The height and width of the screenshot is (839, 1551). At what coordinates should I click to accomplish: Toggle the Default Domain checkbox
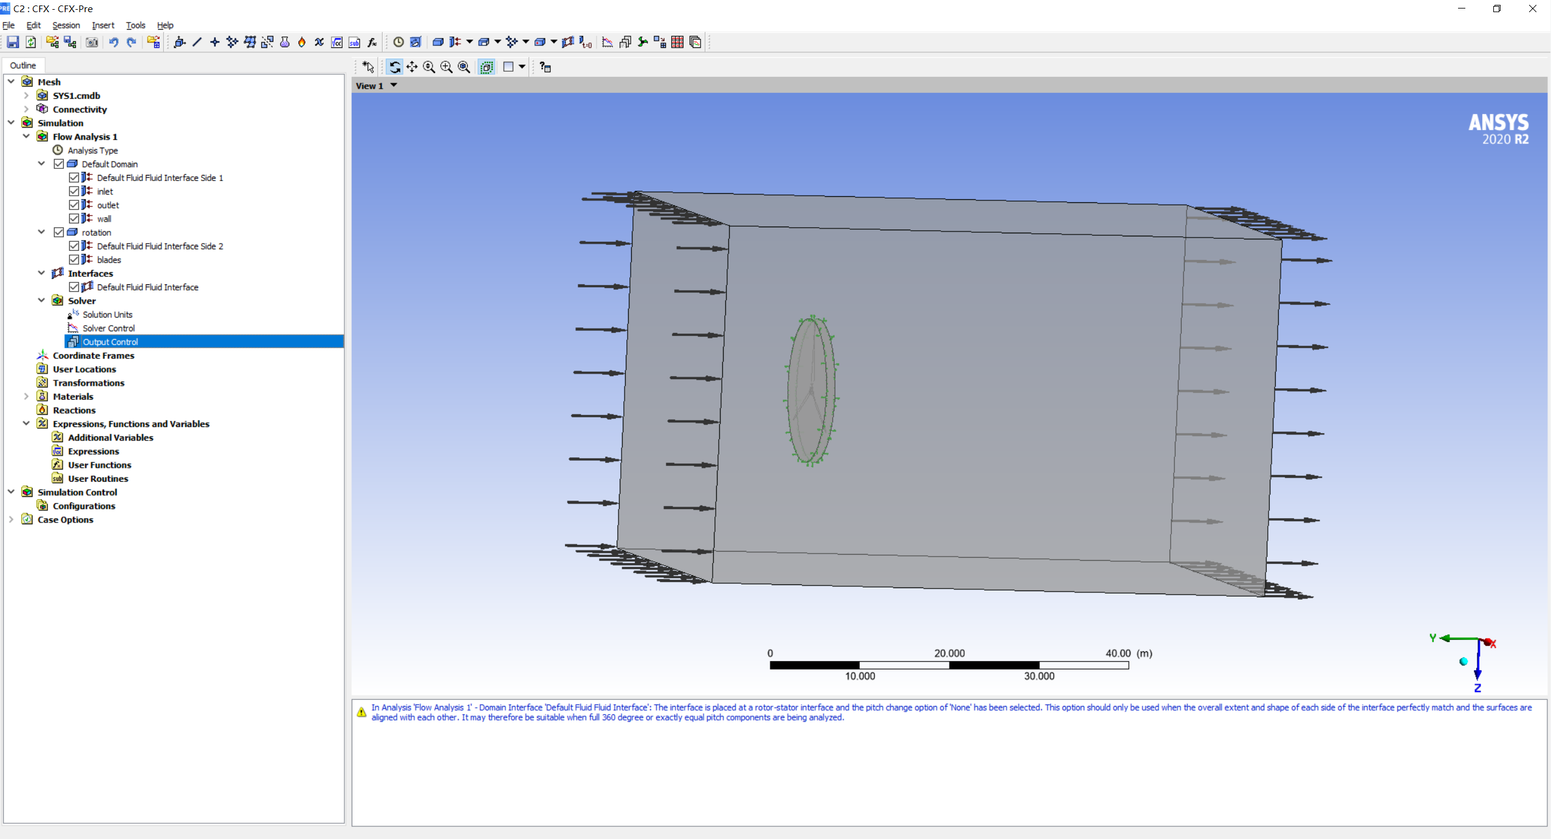pos(59,164)
